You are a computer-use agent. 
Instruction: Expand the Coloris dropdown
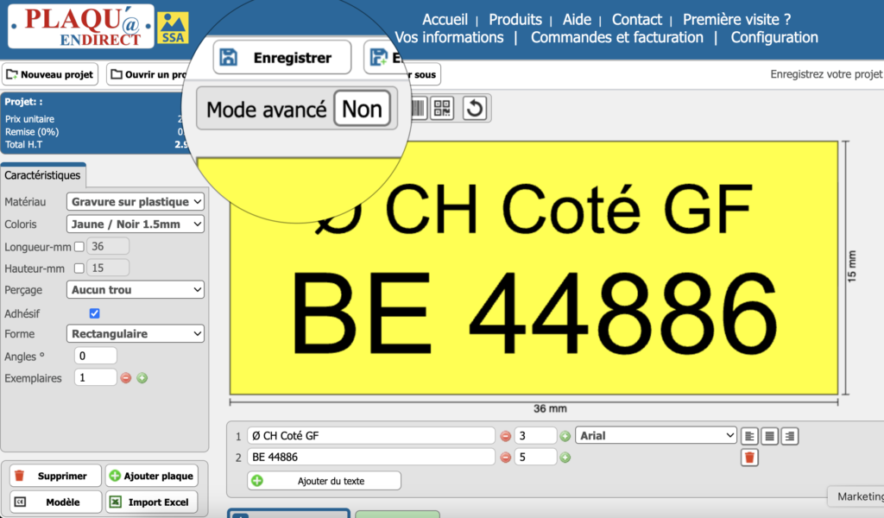[x=136, y=224]
